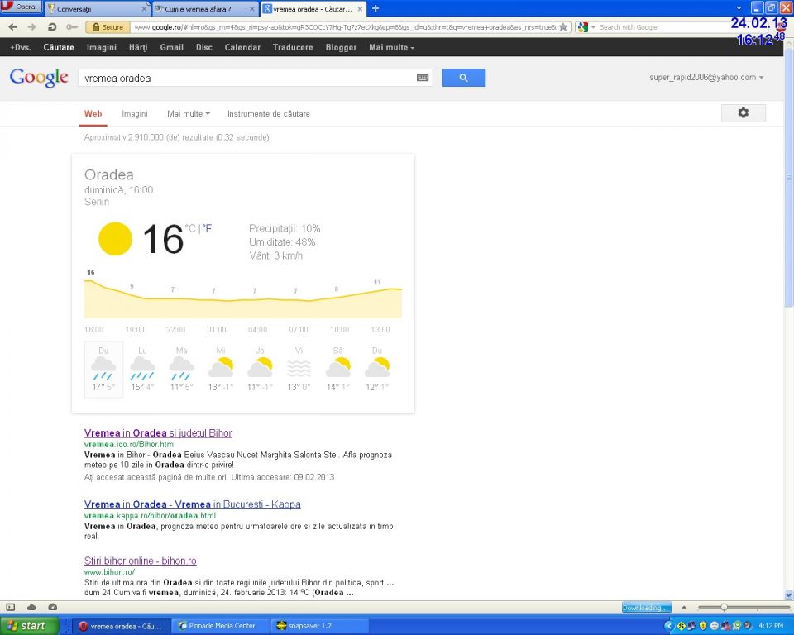Select Imagini tab under the search box
Viewport: 794px width, 635px height.
tap(135, 114)
